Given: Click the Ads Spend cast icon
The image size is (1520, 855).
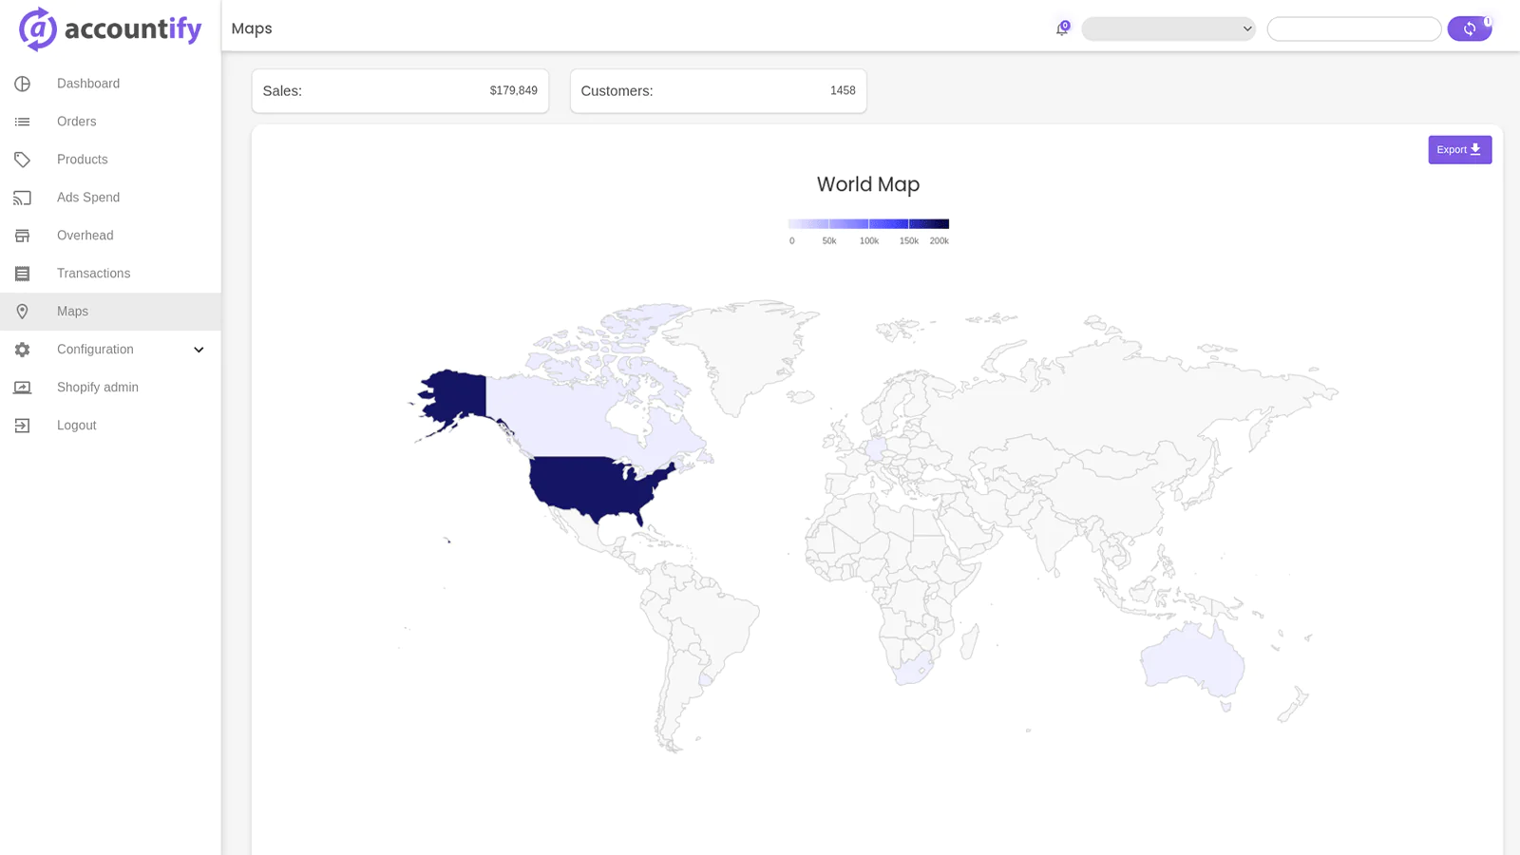Looking at the screenshot, I should pos(22,198).
